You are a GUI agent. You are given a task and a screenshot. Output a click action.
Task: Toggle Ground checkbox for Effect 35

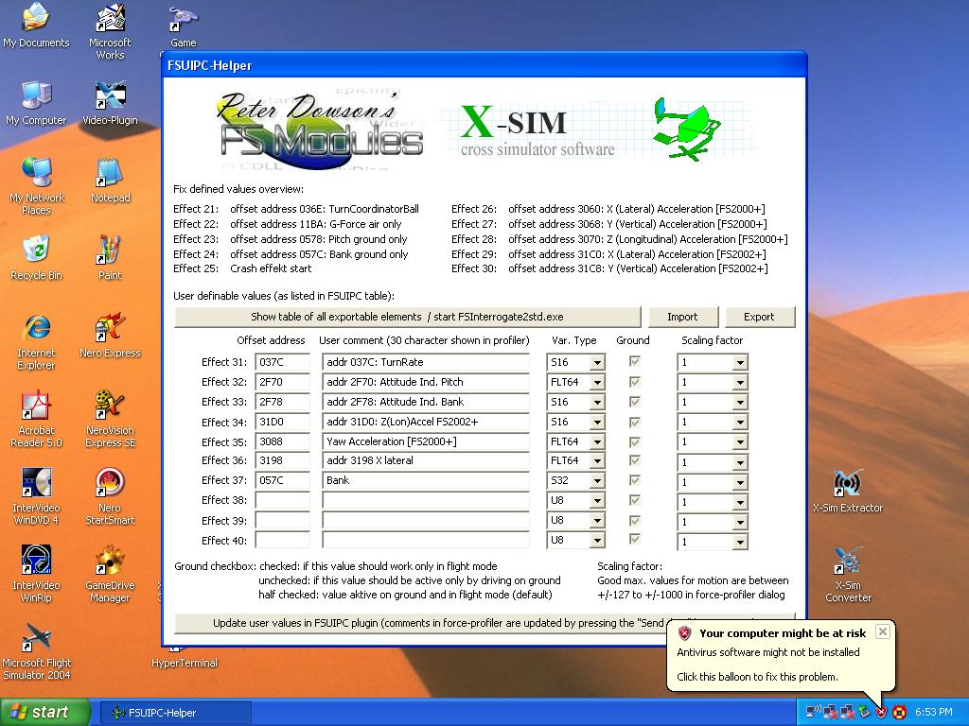(x=634, y=441)
